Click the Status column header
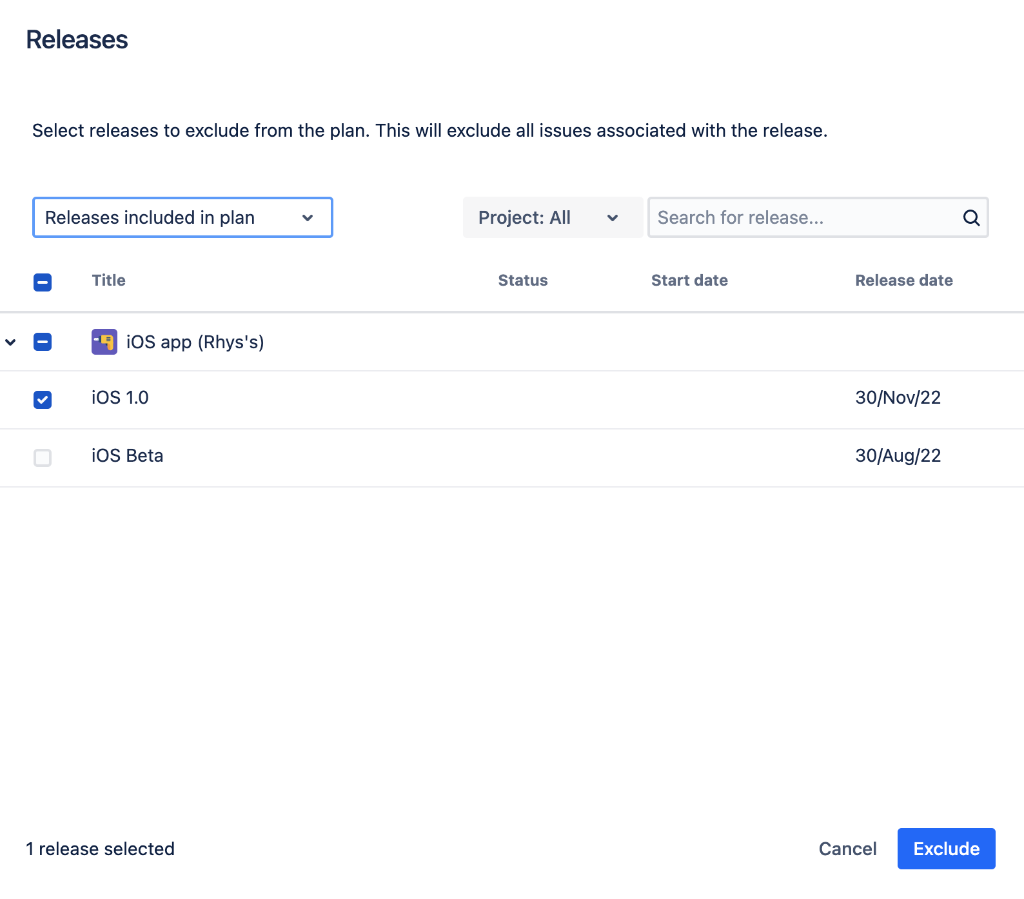This screenshot has width=1024, height=899. (x=522, y=281)
